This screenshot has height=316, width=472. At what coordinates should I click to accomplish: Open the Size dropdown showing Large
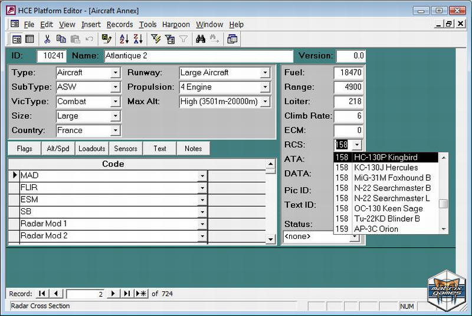coord(115,116)
